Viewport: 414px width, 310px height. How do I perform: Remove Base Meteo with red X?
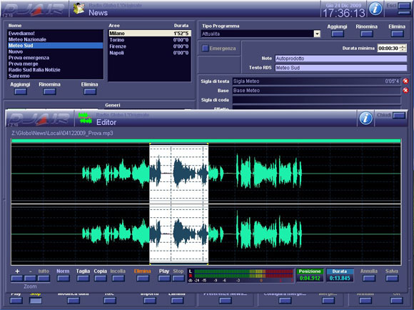point(405,91)
